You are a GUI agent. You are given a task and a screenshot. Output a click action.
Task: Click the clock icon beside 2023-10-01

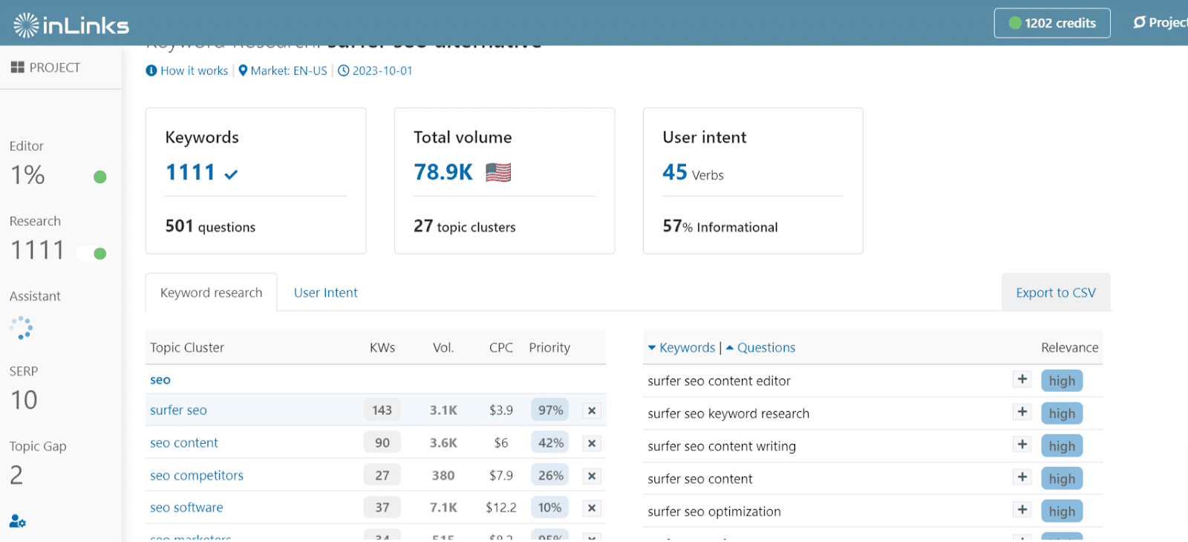click(343, 71)
